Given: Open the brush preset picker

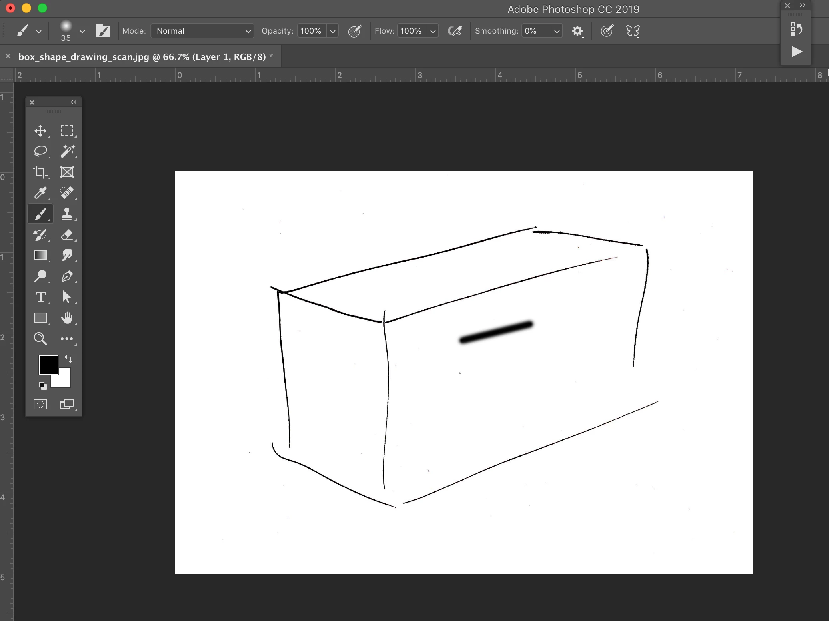Looking at the screenshot, I should tap(82, 31).
